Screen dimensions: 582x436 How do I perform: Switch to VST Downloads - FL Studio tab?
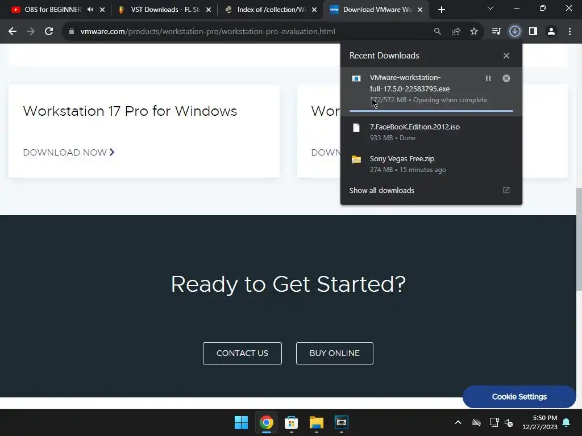pyautogui.click(x=165, y=10)
